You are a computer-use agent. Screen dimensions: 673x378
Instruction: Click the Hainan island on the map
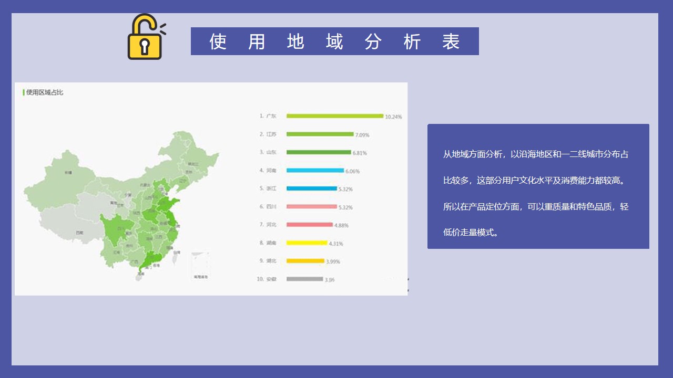139,277
